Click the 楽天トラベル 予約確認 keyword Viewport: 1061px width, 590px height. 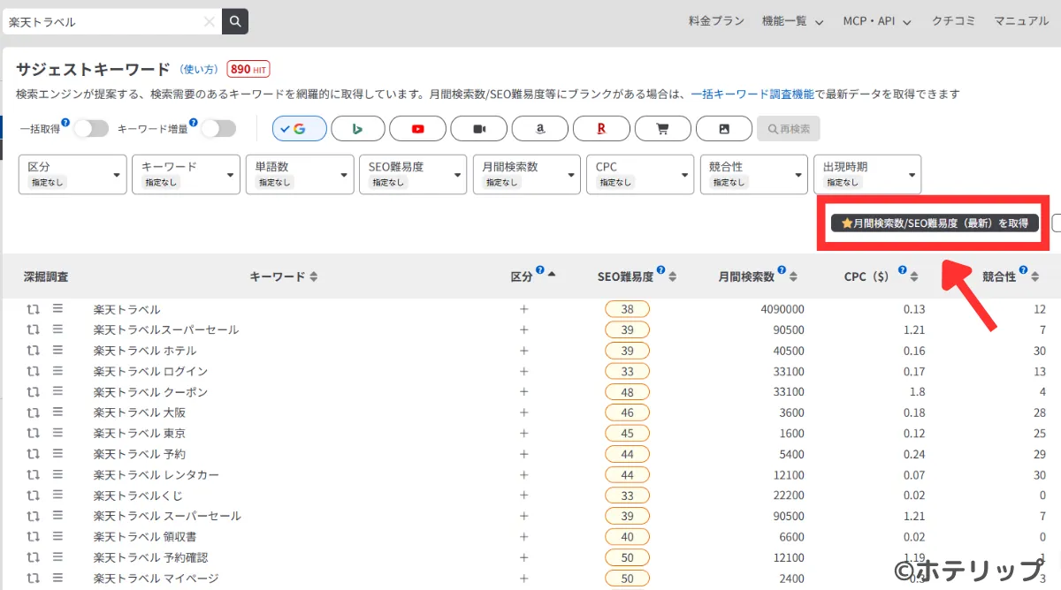[151, 557]
